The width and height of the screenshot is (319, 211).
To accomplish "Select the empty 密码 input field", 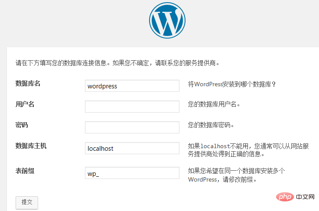I will 132,127.
